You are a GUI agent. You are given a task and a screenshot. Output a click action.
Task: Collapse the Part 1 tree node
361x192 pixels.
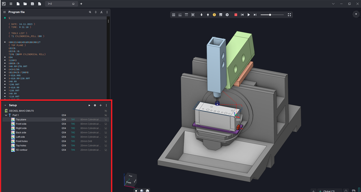6,115
